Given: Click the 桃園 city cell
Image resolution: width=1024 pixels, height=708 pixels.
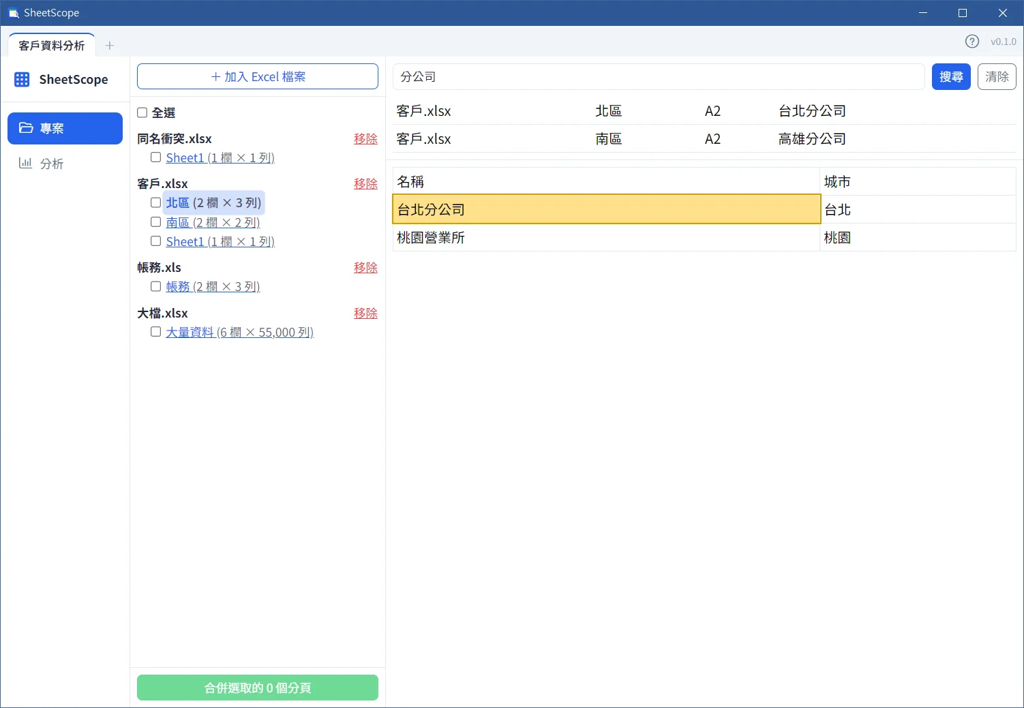Looking at the screenshot, I should tap(918, 237).
